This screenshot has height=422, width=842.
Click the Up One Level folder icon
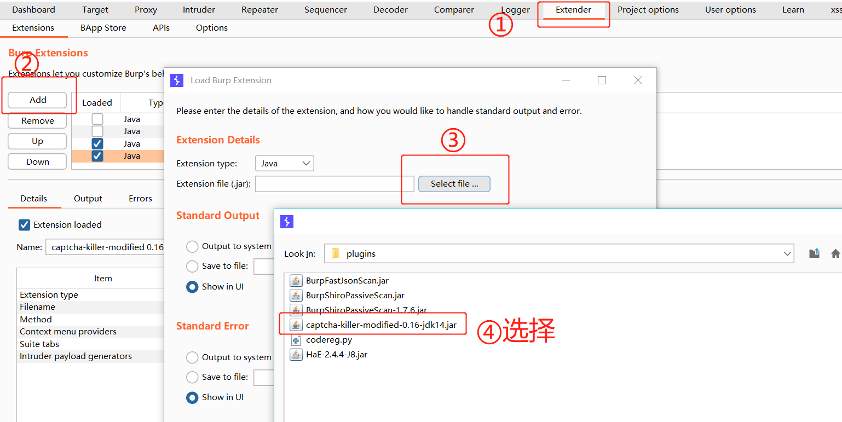pos(815,253)
